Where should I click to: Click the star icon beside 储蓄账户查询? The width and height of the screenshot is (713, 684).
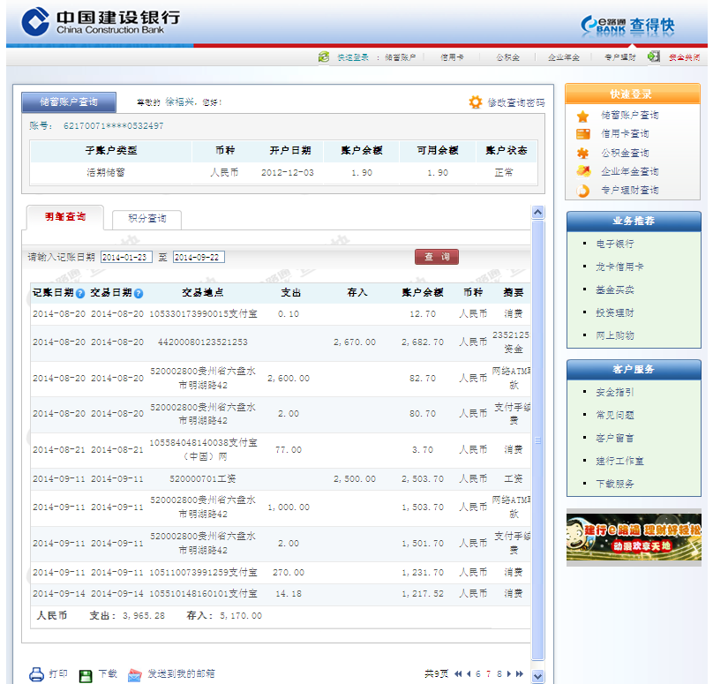tap(583, 116)
